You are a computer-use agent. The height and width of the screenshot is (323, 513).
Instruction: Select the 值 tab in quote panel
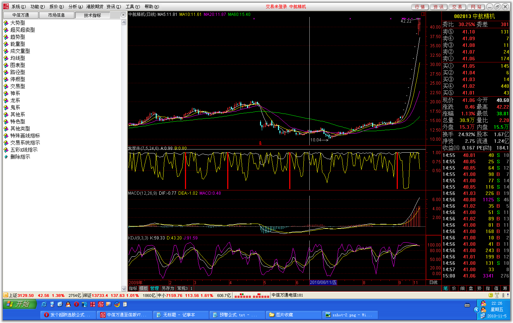(x=496, y=288)
